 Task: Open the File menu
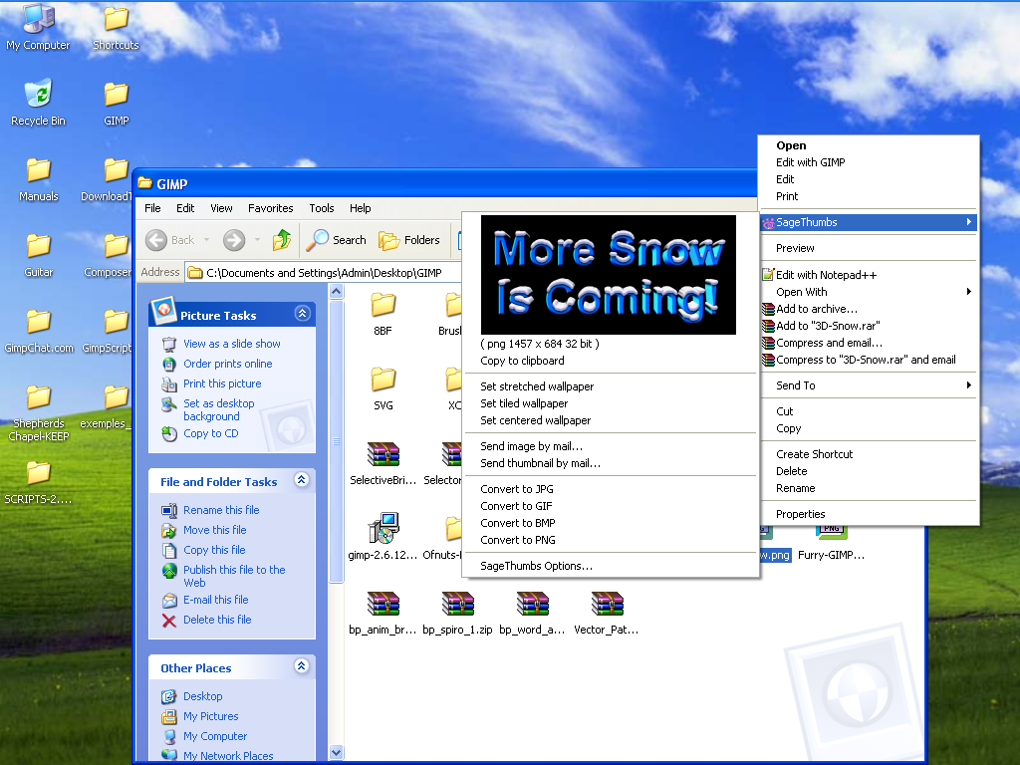tap(152, 208)
